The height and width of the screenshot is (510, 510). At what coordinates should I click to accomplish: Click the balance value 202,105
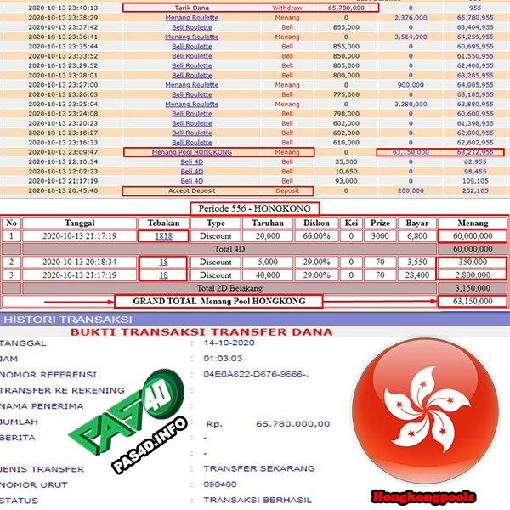(x=475, y=190)
